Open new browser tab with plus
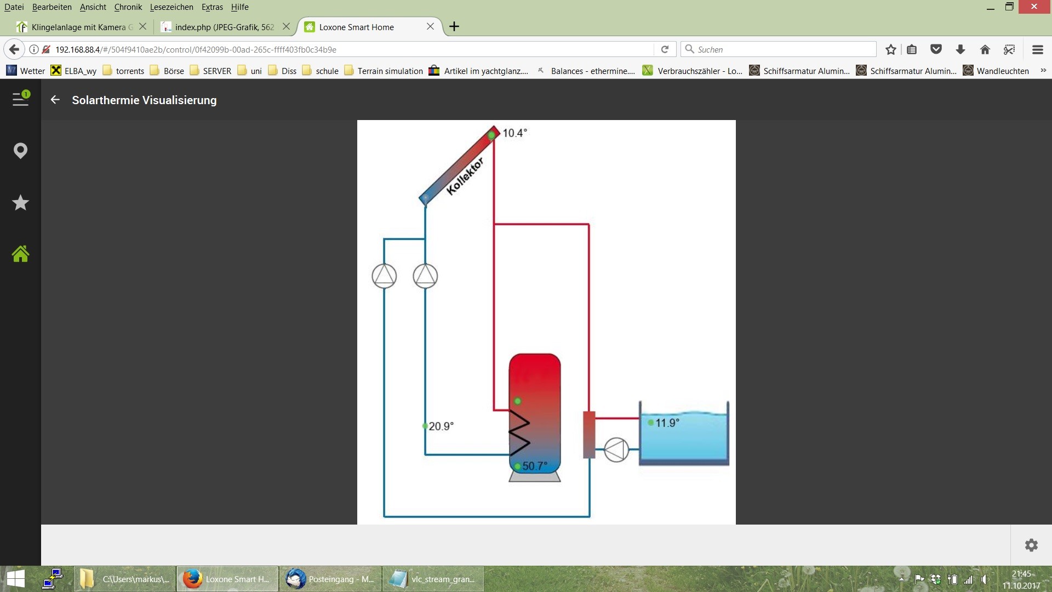The height and width of the screenshot is (592, 1052). click(x=454, y=26)
